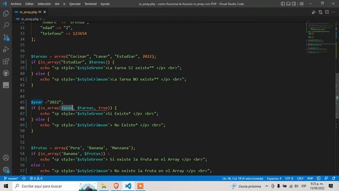Change end of line sequence CRLF
The height and width of the screenshot is (191, 339).
[x=300, y=178]
